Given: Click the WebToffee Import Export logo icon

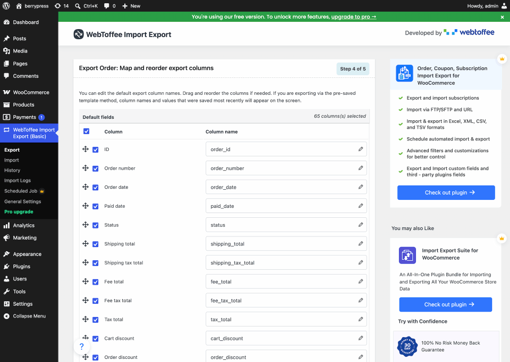Looking at the screenshot, I should [79, 34].
